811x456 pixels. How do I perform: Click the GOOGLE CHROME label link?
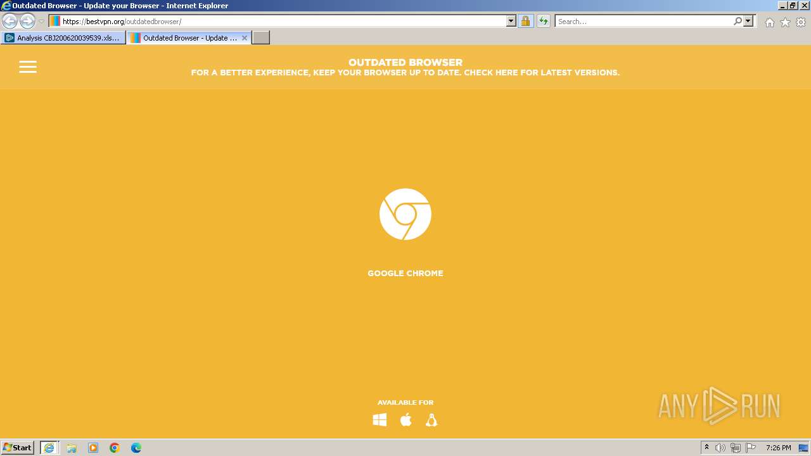tap(405, 274)
